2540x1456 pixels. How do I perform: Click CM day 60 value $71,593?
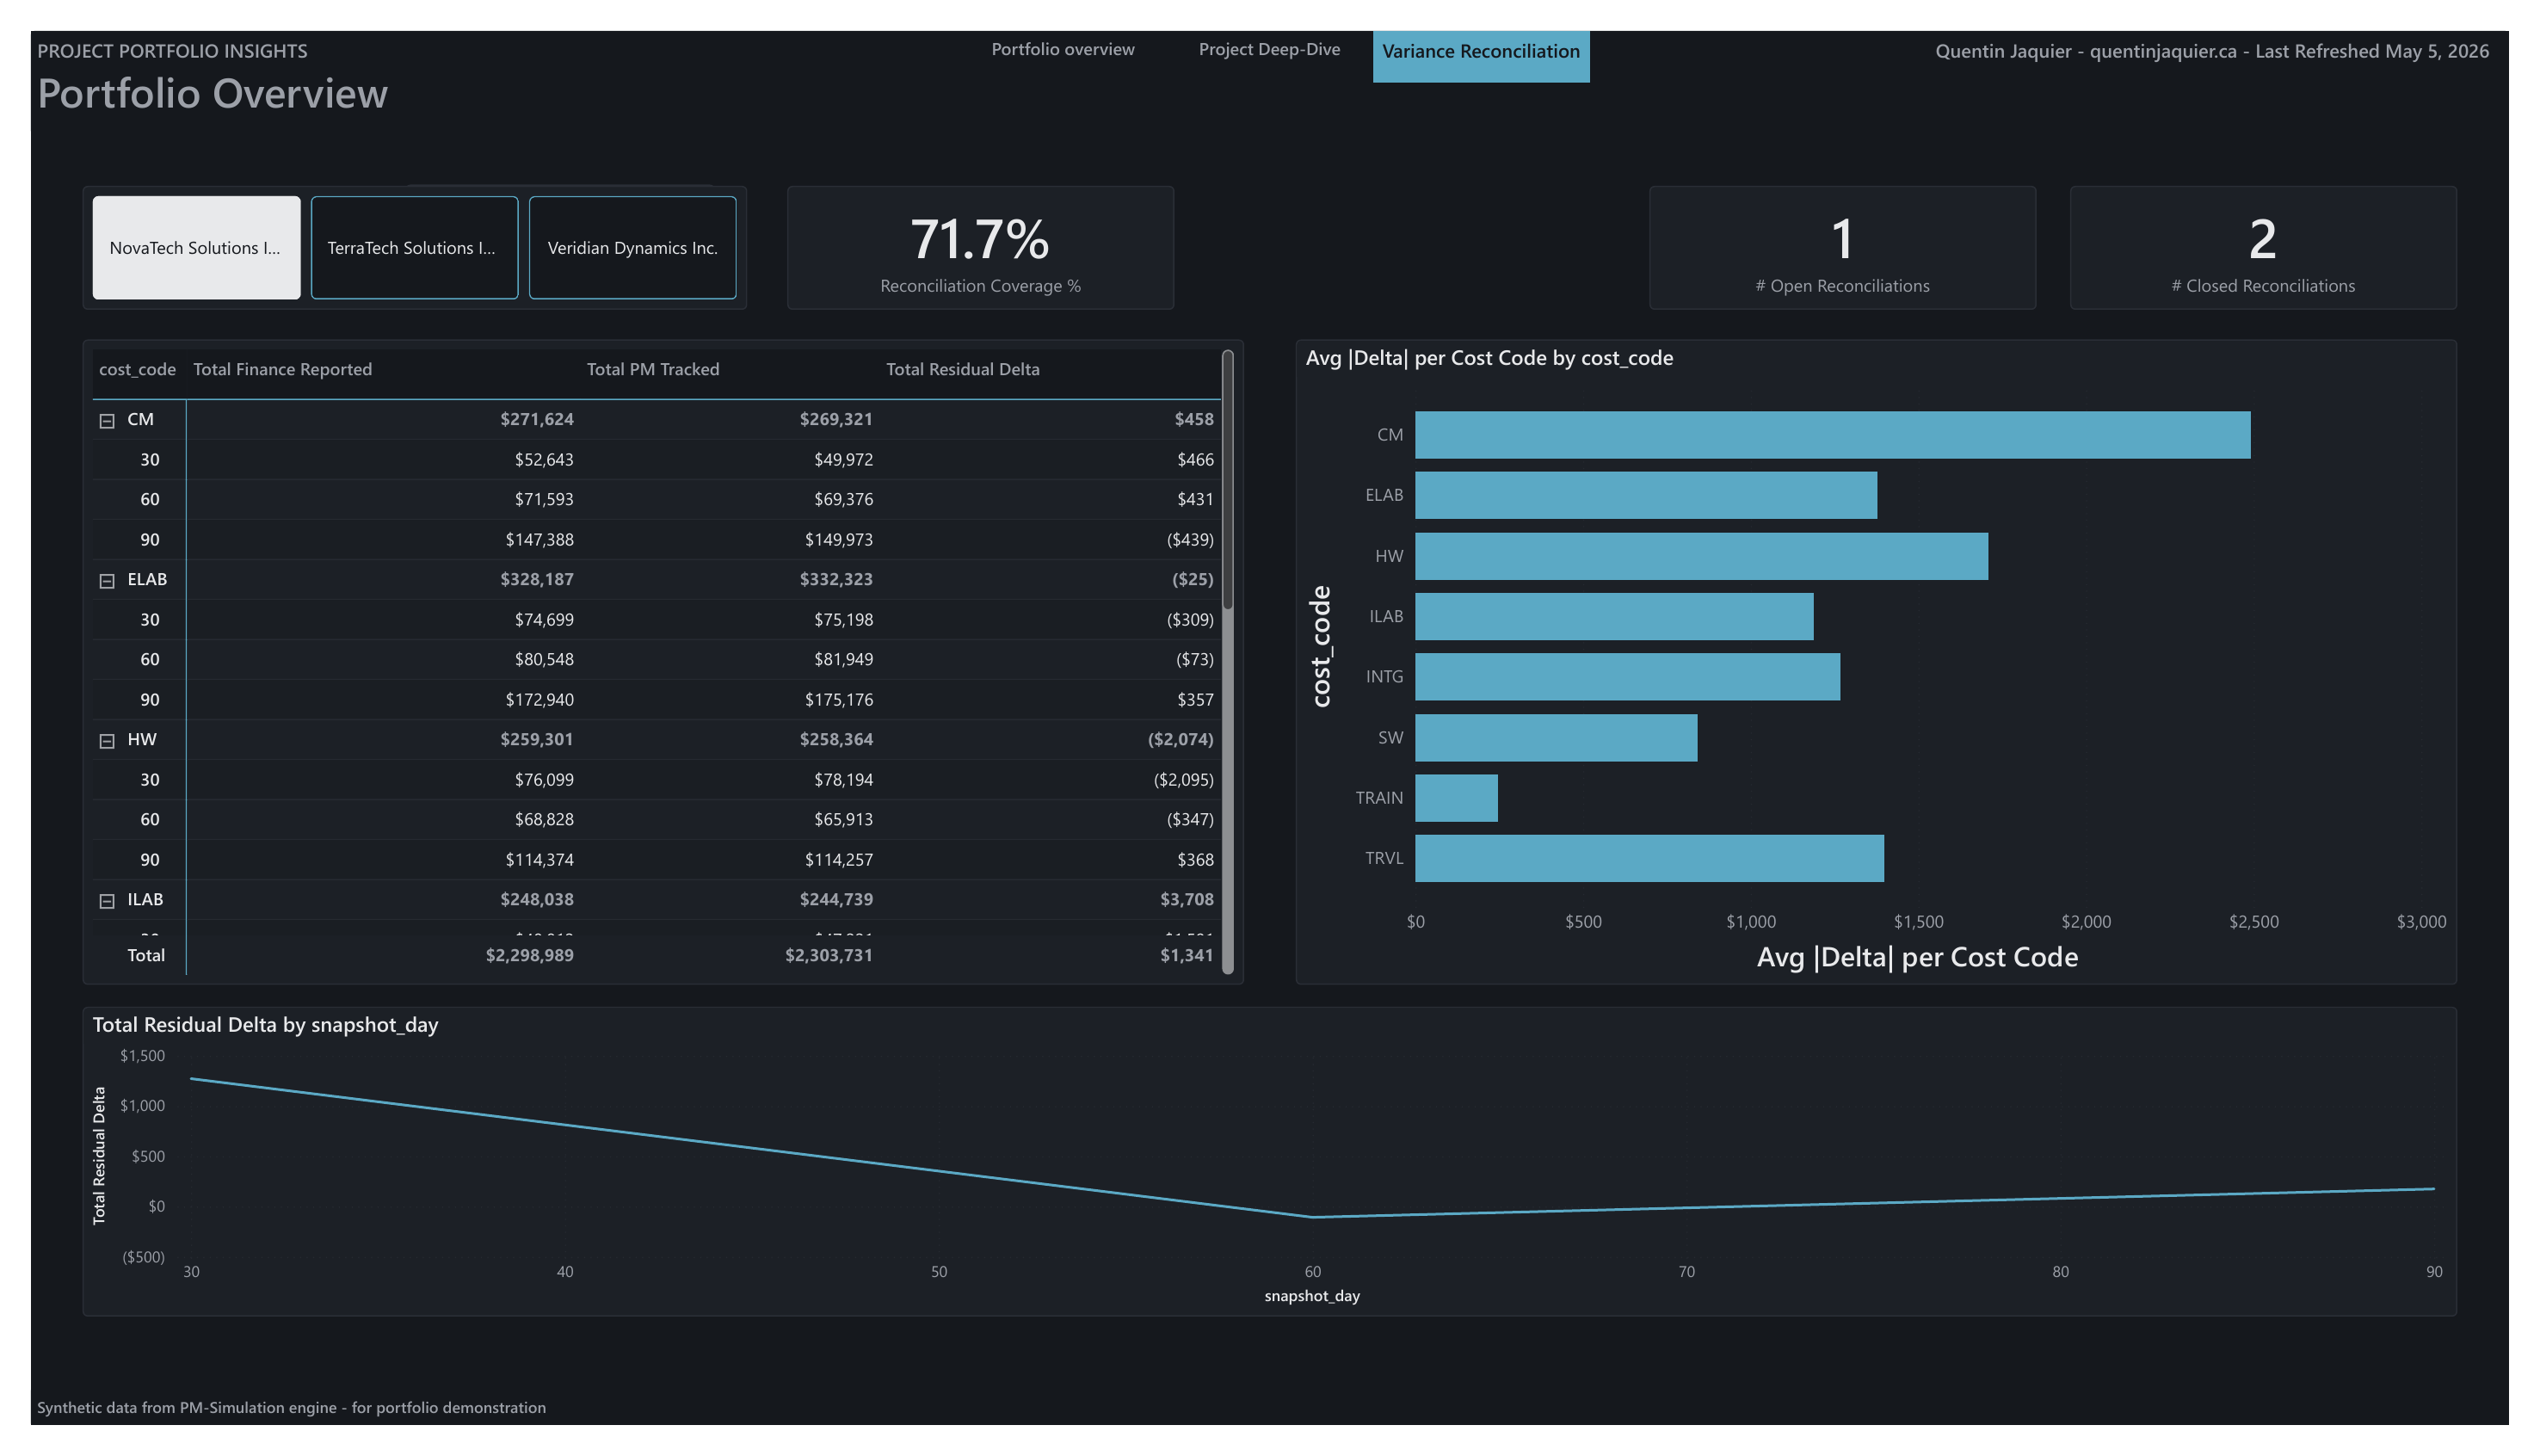[x=544, y=499]
